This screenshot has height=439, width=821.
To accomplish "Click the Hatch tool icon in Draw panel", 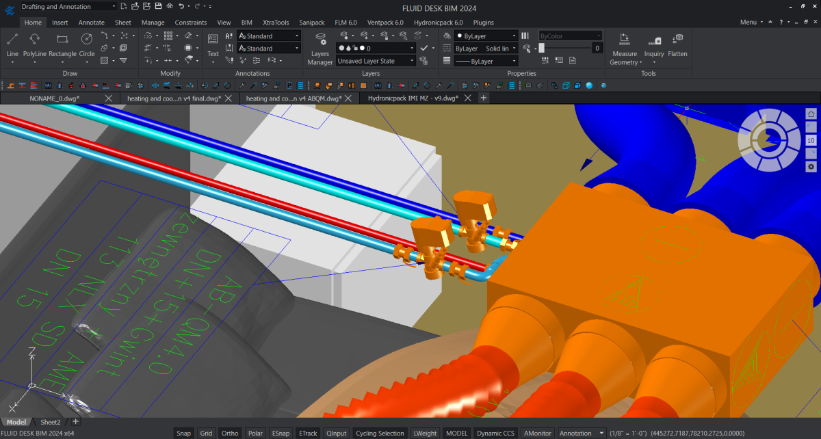I will [104, 60].
